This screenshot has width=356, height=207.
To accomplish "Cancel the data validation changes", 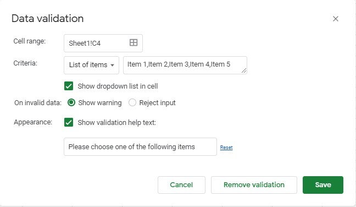I will pyautogui.click(x=181, y=185).
